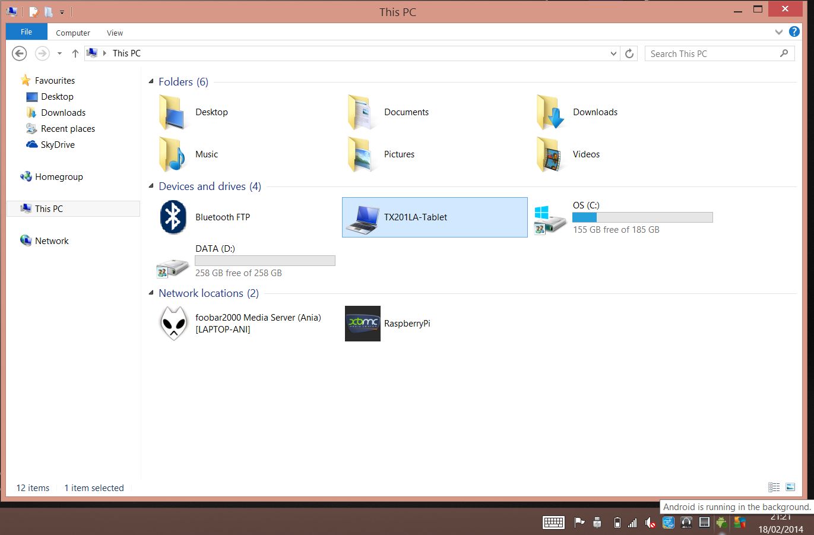Select the TX201LA-Tablet device
Image resolution: width=814 pixels, height=535 pixels.
coord(435,217)
